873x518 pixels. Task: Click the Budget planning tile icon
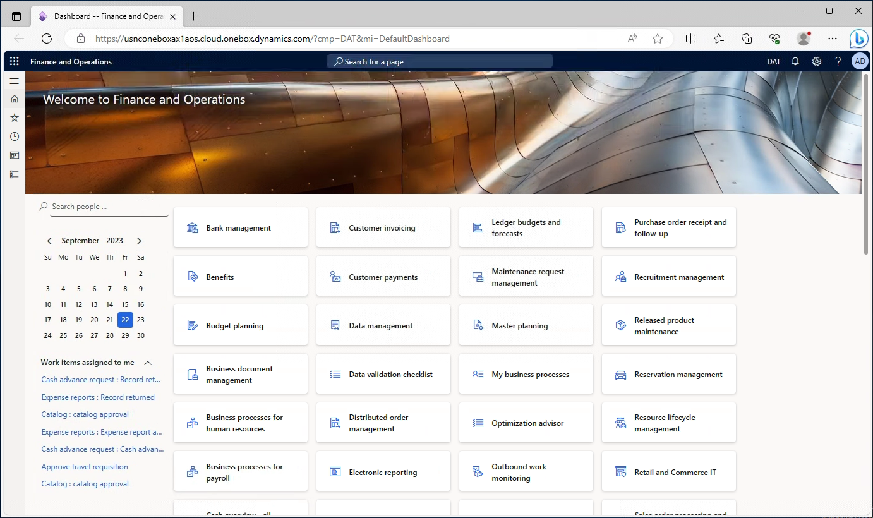[x=193, y=325]
